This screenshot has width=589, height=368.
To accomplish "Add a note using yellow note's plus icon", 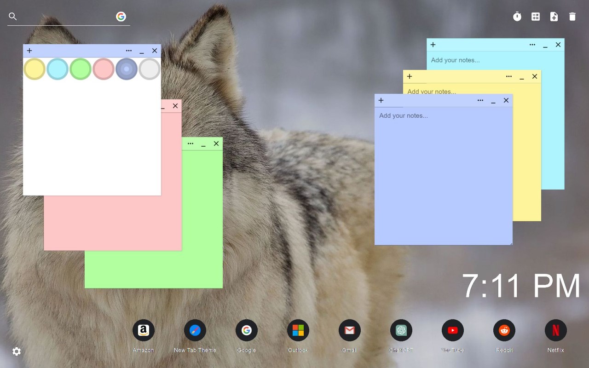I will pos(410,76).
